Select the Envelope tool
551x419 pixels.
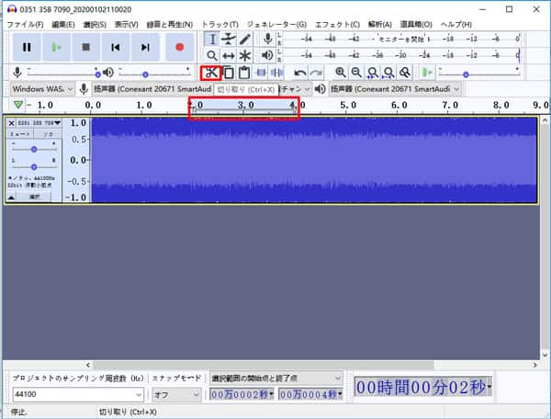coord(229,39)
